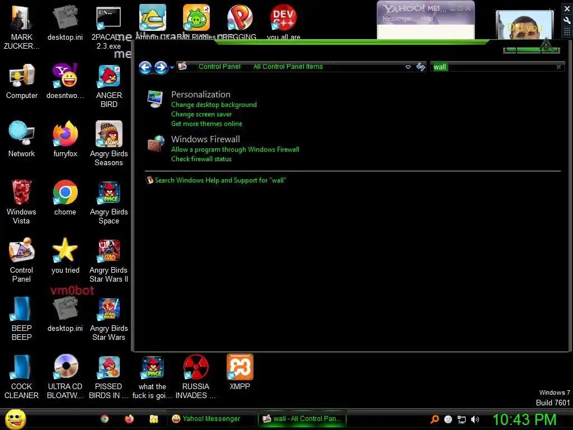573x430 pixels.
Task: Open Angry Birds Star Wars II shortcut
Action: (109, 260)
